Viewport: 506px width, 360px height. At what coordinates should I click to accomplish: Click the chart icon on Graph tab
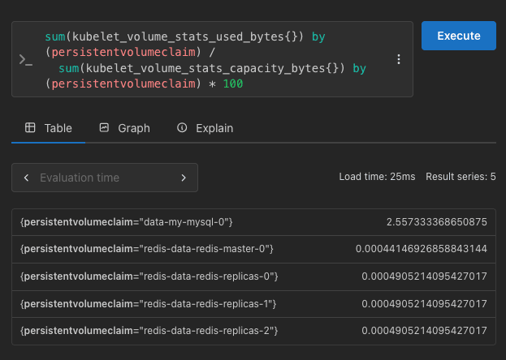pyautogui.click(x=104, y=128)
